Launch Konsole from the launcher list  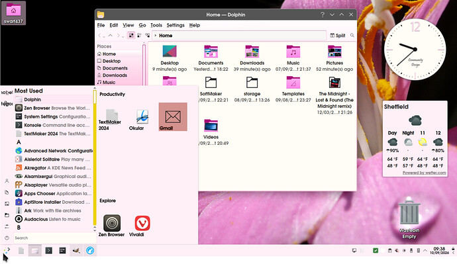(x=54, y=125)
